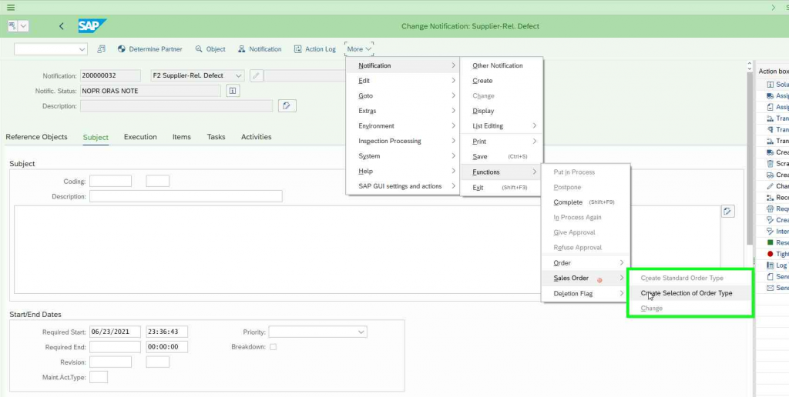
Task: Open Inspection Processing menu entry
Action: pyautogui.click(x=402, y=141)
